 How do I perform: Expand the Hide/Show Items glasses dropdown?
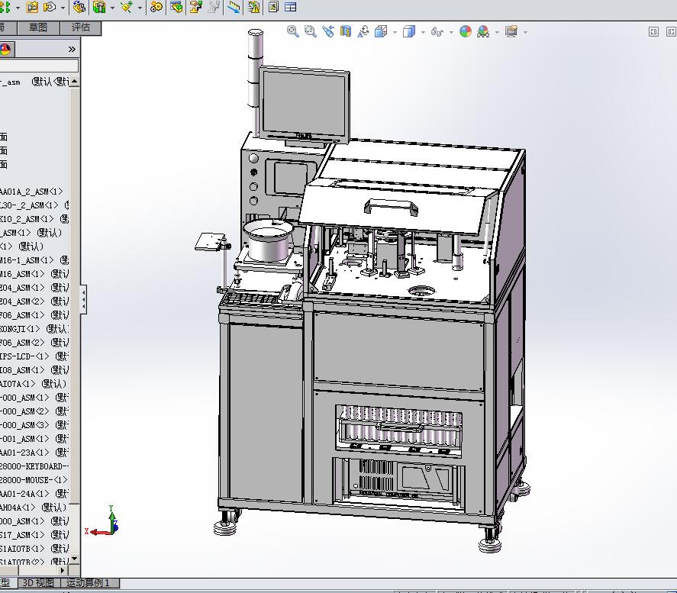click(451, 32)
